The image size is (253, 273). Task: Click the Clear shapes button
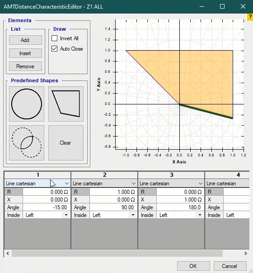[x=66, y=143]
